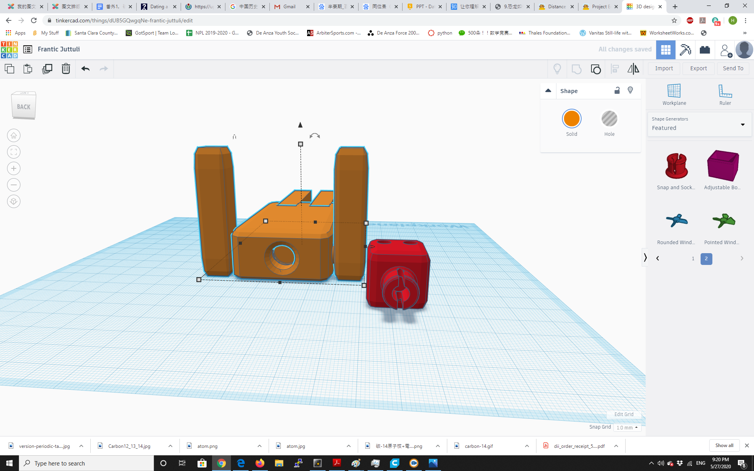The height and width of the screenshot is (471, 754).
Task: Delete selected shape with trash icon
Action: click(66, 69)
